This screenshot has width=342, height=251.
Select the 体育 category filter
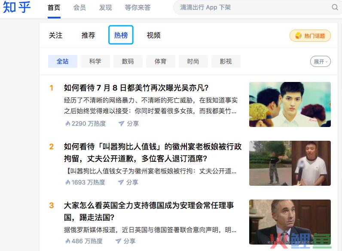[161, 61]
